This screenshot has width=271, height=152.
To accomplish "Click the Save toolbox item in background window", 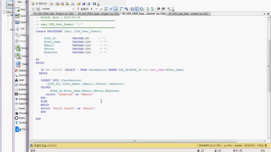I will click(20, 16).
